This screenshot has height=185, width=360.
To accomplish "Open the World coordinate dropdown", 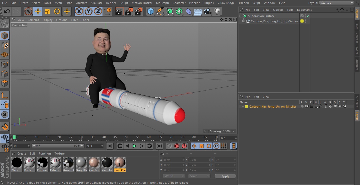I will pos(173,176).
